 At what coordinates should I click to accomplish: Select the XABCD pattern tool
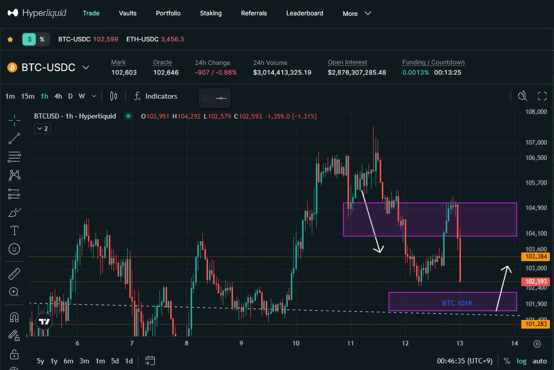click(x=14, y=175)
